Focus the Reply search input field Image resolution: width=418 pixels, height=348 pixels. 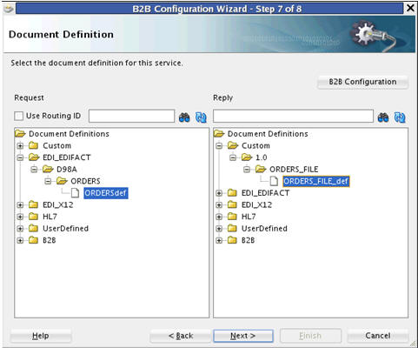[293, 117]
